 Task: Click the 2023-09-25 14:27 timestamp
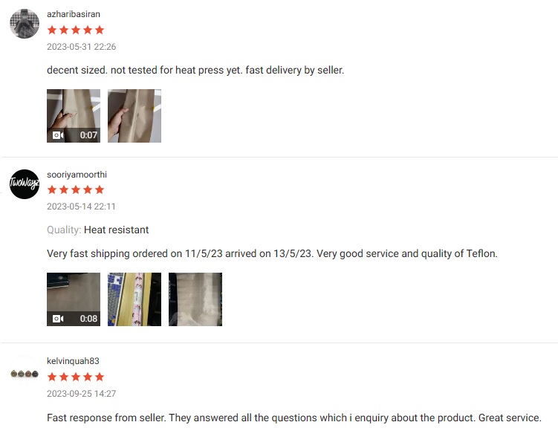coord(82,394)
